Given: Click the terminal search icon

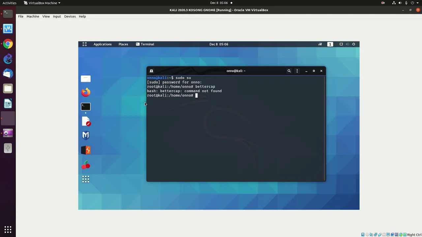Looking at the screenshot, I should [x=289, y=71].
